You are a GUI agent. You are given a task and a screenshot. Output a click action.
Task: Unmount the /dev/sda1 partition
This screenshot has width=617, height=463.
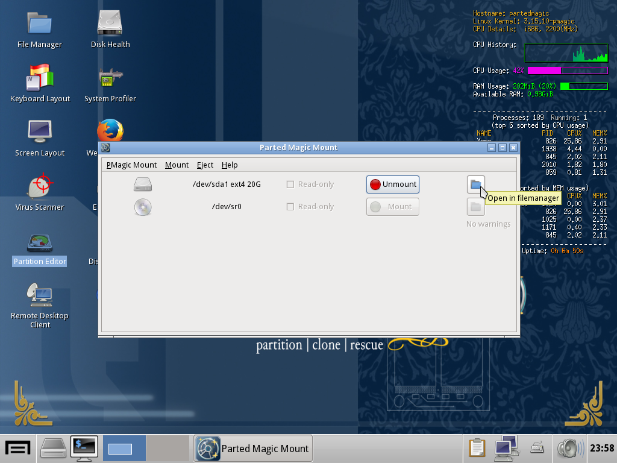pyautogui.click(x=393, y=184)
